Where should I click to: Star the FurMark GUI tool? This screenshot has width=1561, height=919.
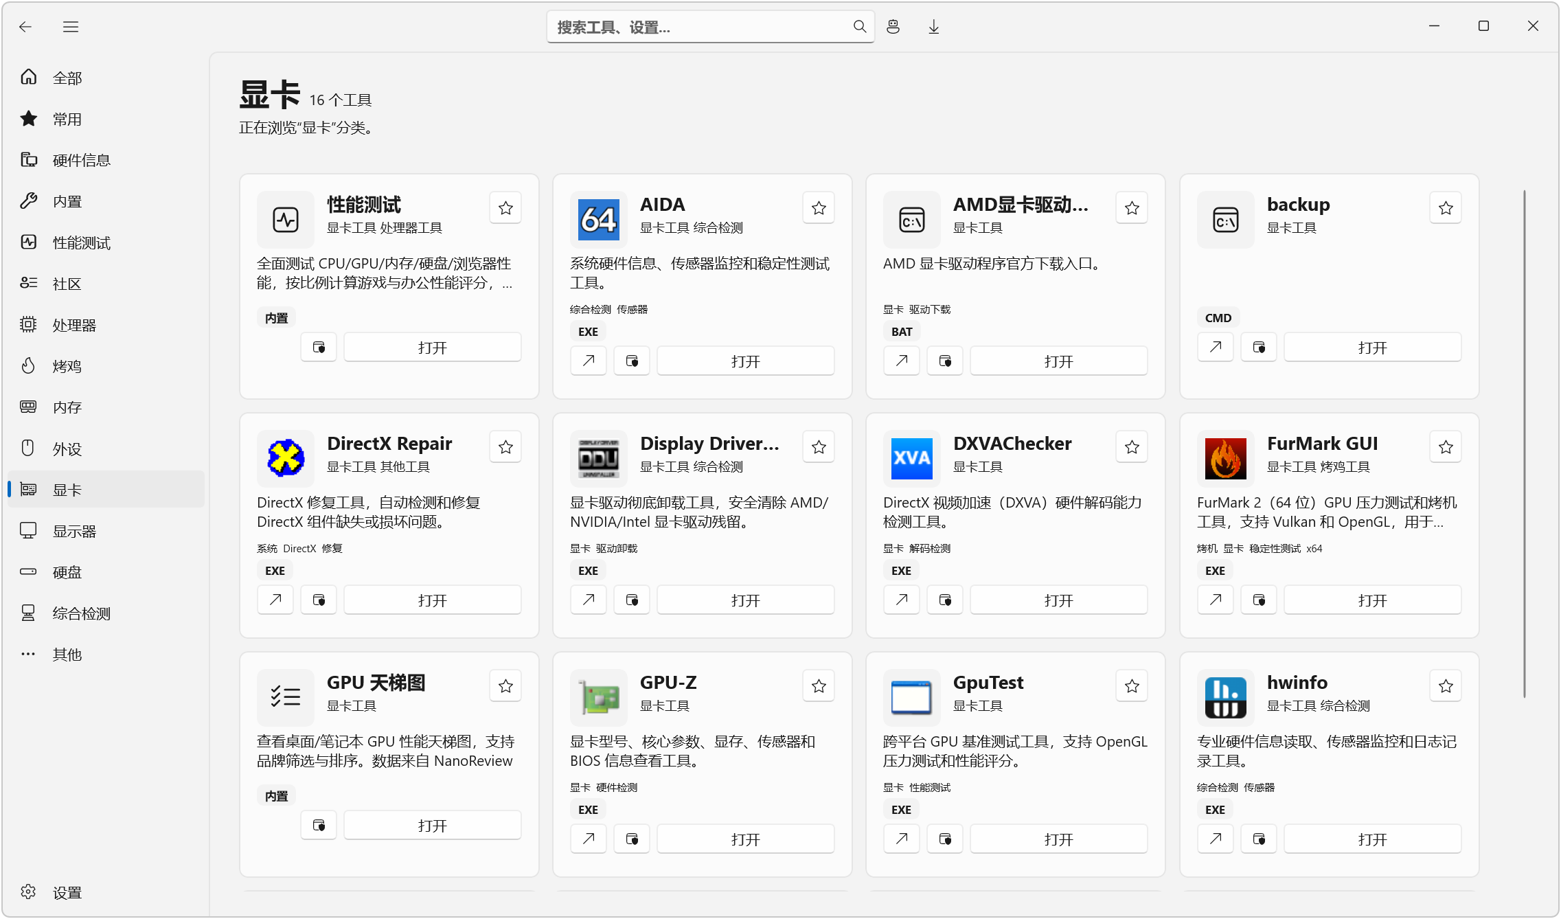click(1446, 447)
